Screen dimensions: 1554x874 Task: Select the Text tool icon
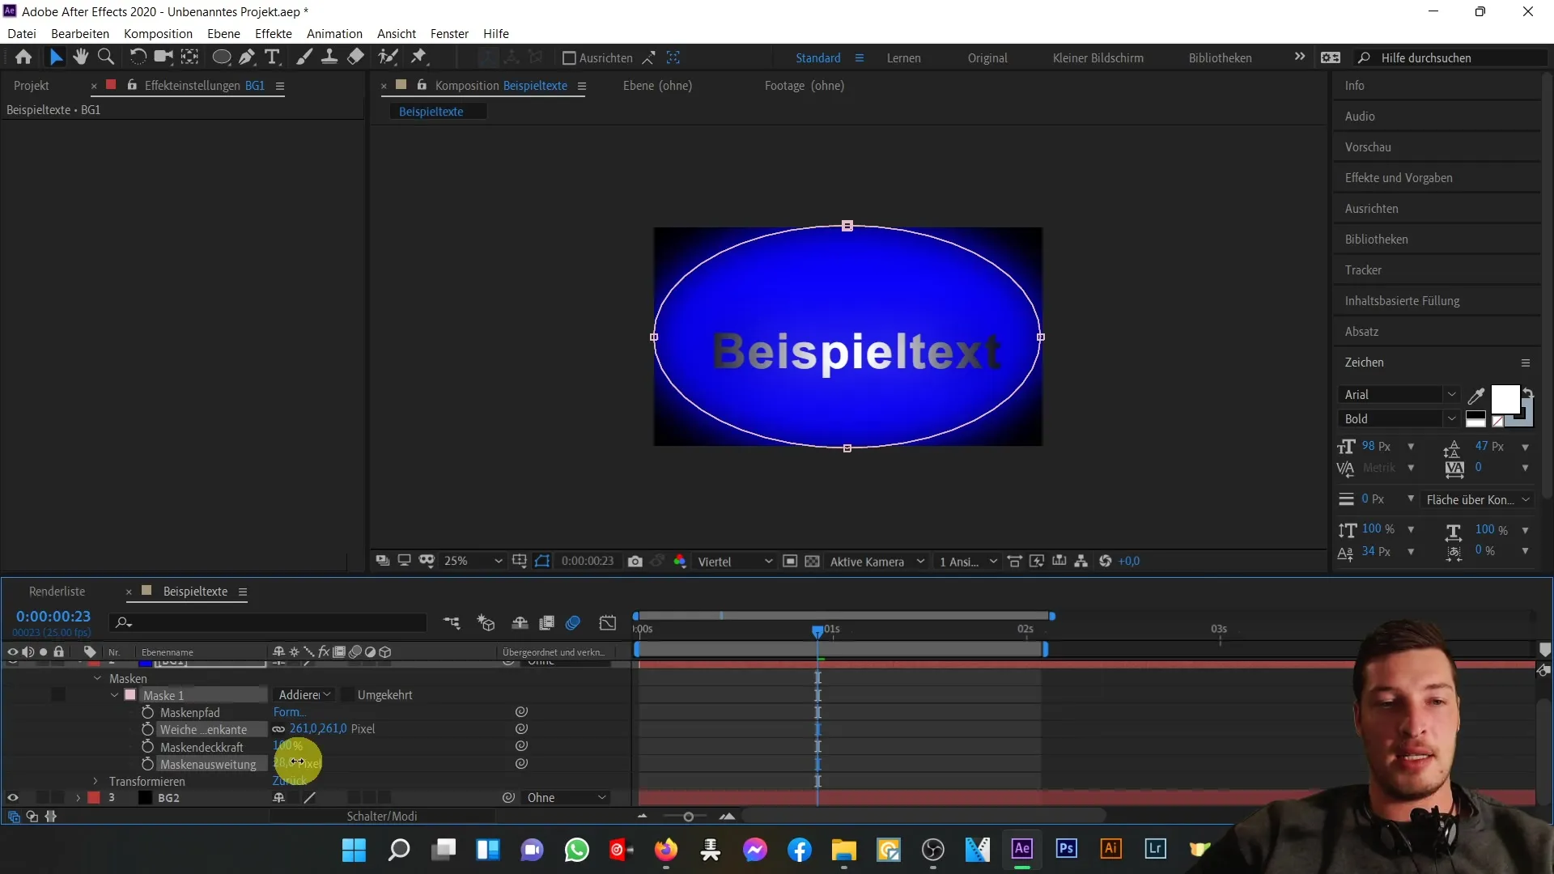pyautogui.click(x=274, y=57)
